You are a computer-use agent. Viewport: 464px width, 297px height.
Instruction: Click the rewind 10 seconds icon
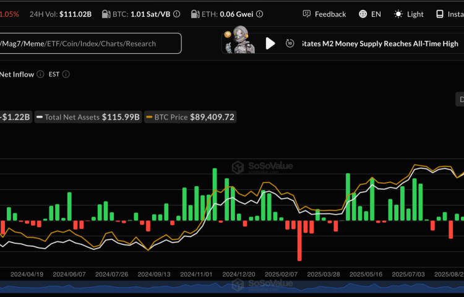coord(290,43)
